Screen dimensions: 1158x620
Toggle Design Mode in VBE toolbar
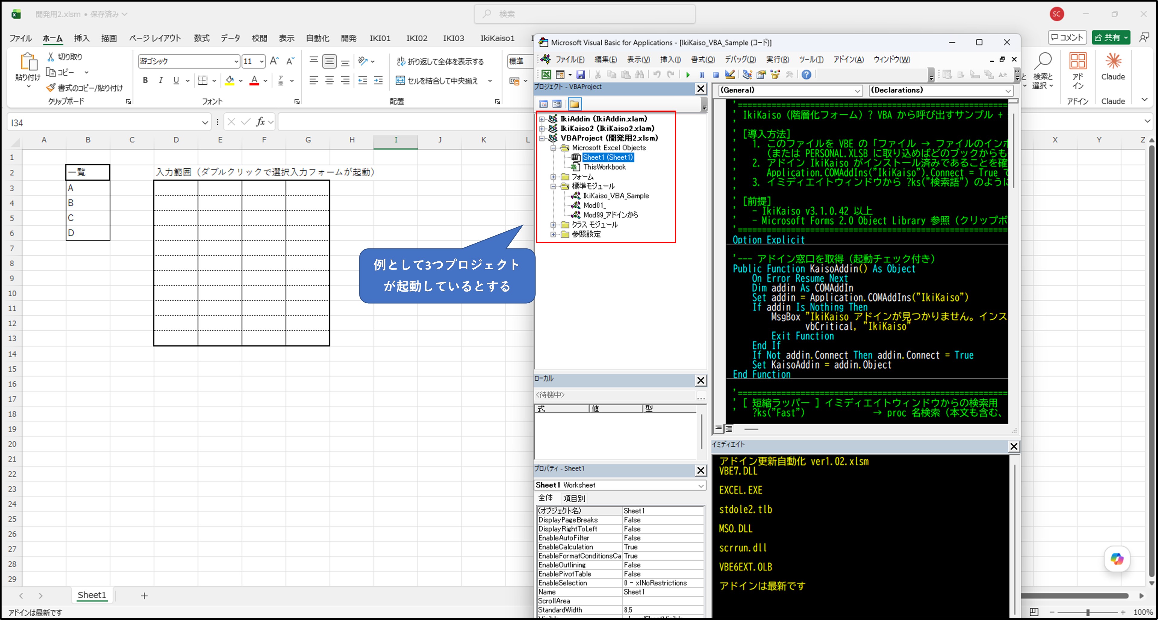(x=730, y=75)
